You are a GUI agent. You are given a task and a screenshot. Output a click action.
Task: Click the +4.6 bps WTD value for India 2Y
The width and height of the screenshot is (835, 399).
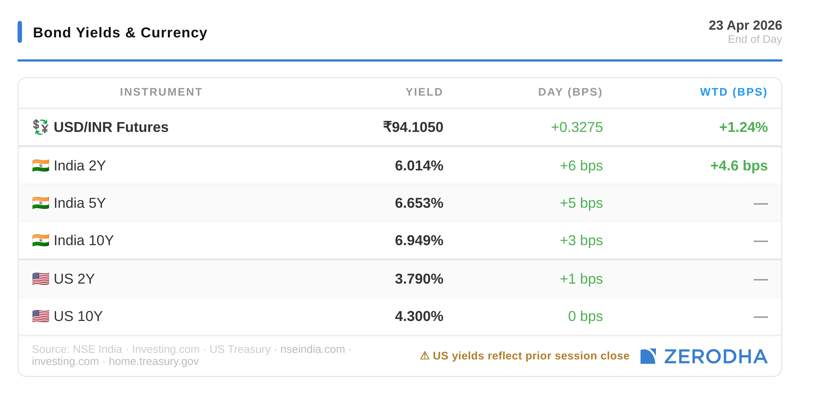[739, 166]
